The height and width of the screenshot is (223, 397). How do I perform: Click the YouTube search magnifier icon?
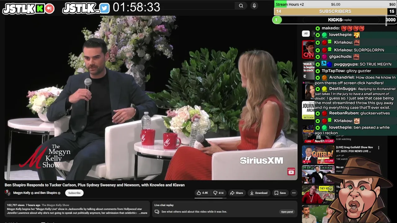point(241,6)
